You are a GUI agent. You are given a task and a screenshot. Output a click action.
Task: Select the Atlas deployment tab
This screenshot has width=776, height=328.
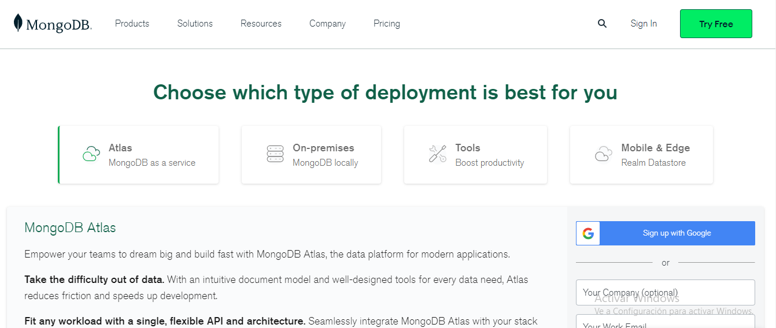coord(139,155)
